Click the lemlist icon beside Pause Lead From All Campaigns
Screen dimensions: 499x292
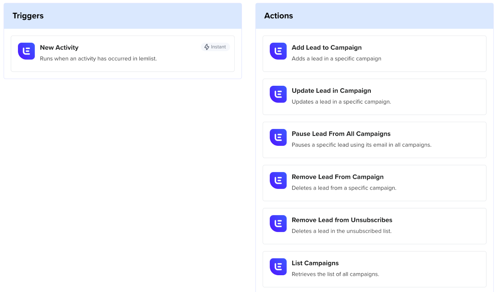[278, 137]
